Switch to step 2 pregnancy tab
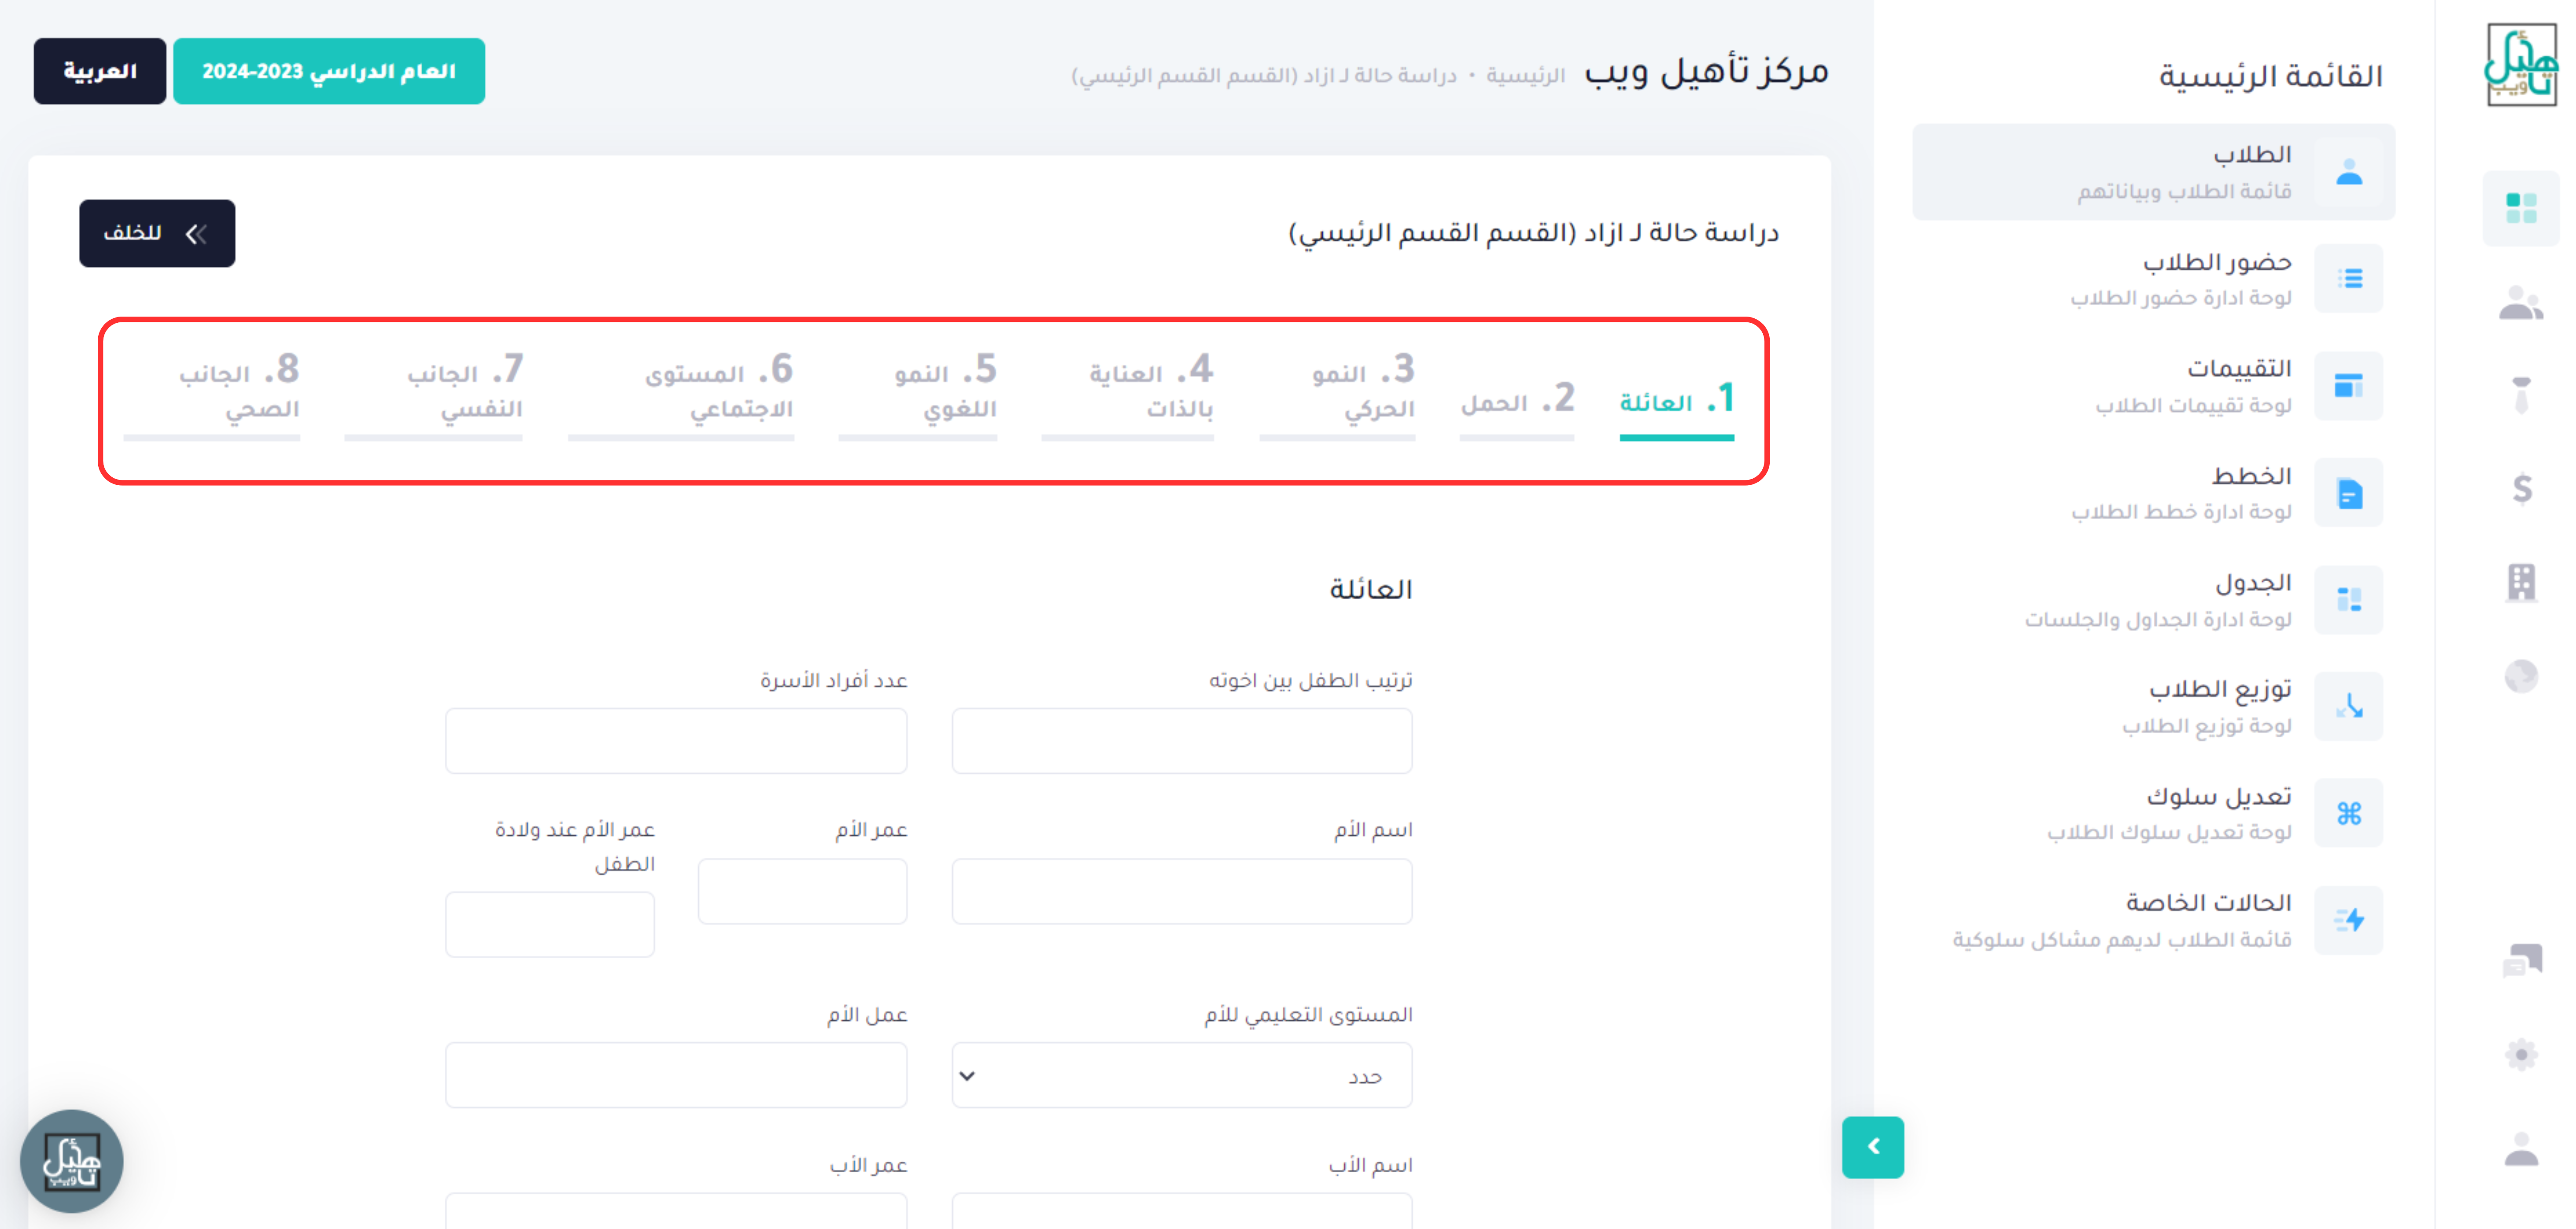This screenshot has width=2576, height=1229. [x=1517, y=402]
